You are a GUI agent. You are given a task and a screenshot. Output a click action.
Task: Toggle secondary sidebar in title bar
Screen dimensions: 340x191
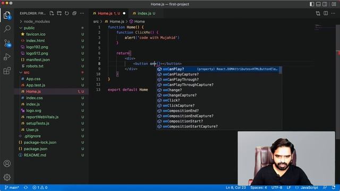click(325, 4)
